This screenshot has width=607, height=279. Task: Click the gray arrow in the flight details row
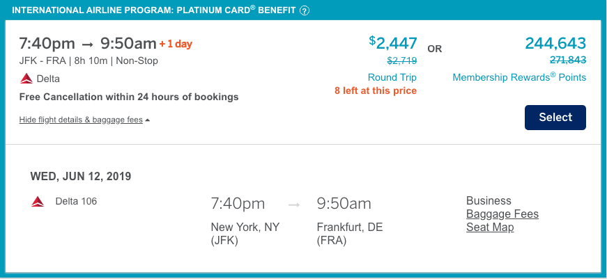point(294,205)
